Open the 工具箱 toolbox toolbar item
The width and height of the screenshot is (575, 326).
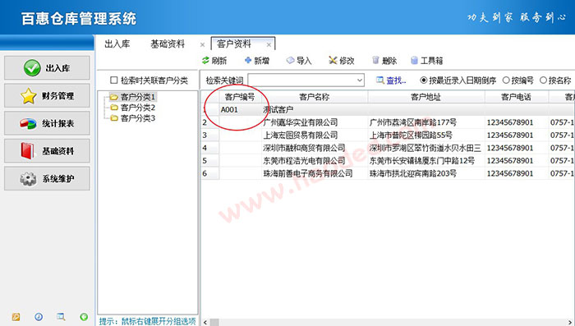click(427, 61)
